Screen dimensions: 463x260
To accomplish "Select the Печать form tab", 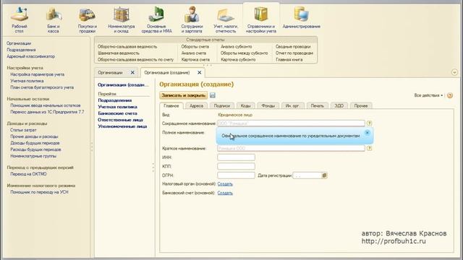I will pyautogui.click(x=318, y=105).
